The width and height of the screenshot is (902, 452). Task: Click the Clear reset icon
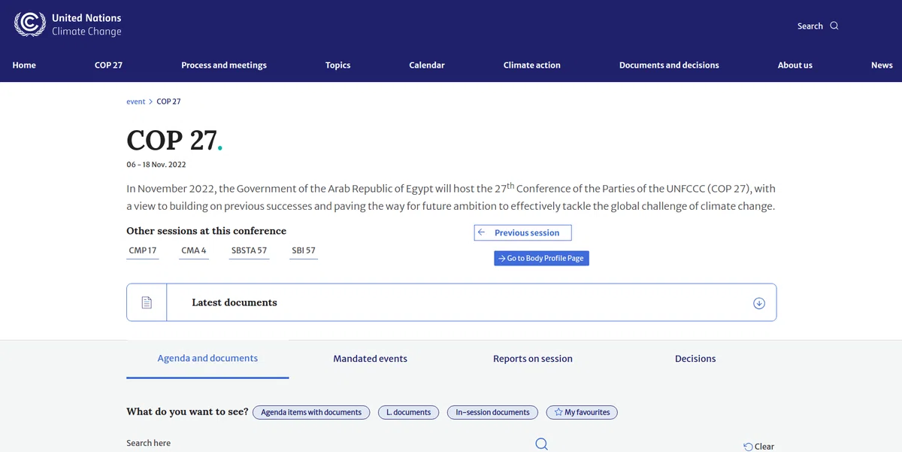click(x=748, y=447)
